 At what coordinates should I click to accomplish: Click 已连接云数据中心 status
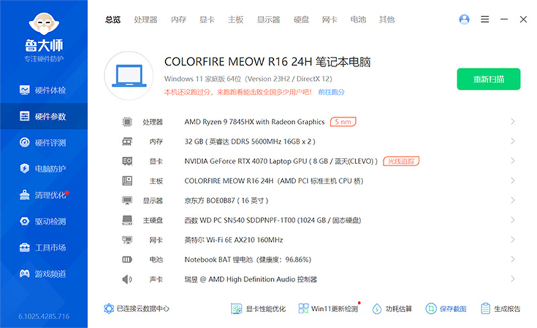pyautogui.click(x=137, y=309)
